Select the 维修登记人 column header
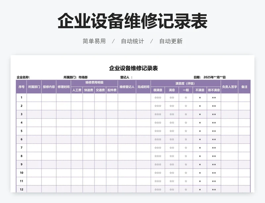Viewport: 265px width, 203px height. click(x=127, y=87)
